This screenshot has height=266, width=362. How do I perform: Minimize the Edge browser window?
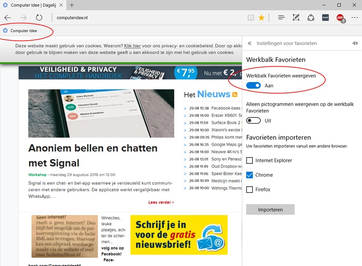tap(324, 5)
